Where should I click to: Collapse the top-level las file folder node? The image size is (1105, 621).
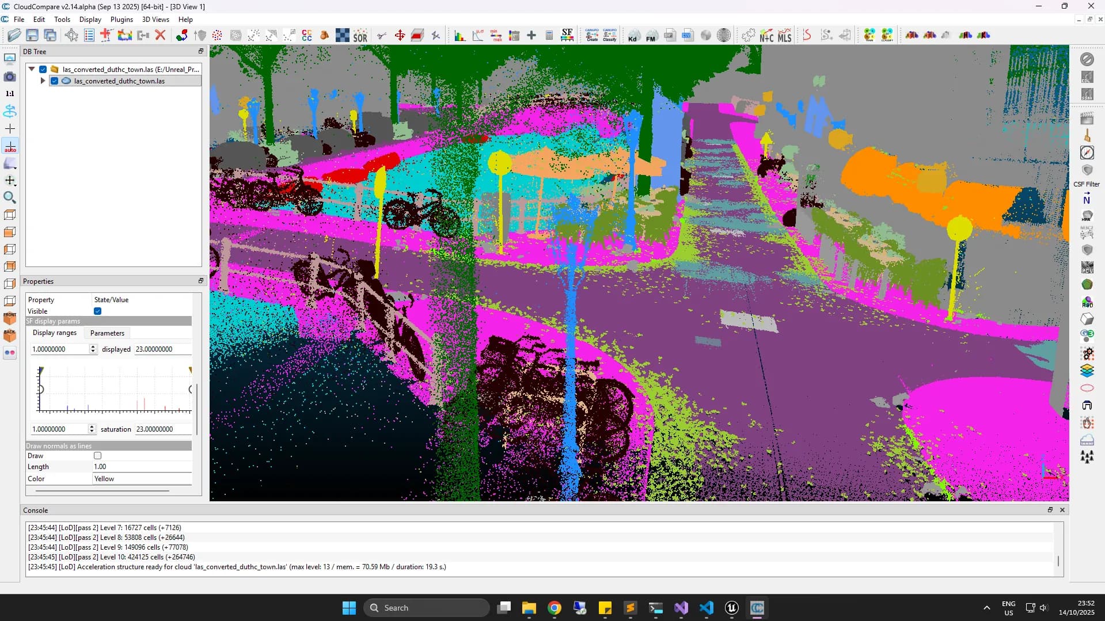click(x=32, y=69)
